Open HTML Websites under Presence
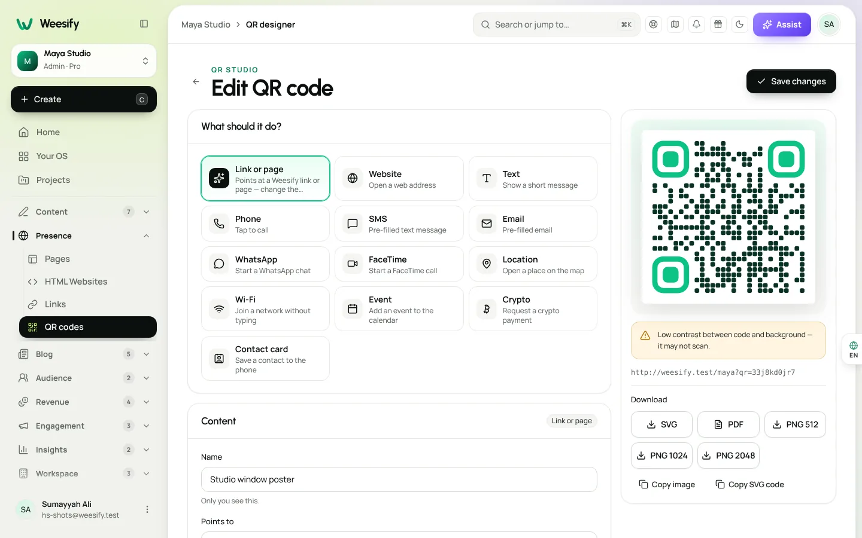 [88, 282]
